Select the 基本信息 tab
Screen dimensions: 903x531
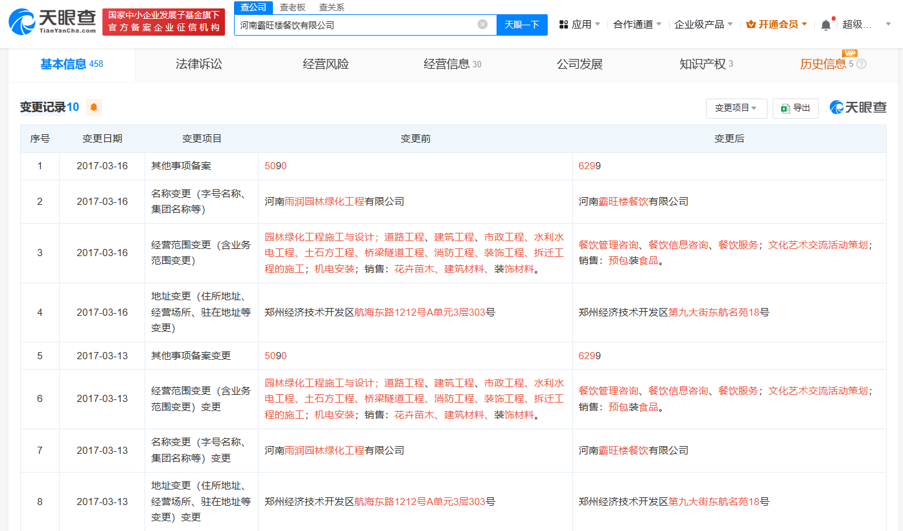[x=71, y=64]
